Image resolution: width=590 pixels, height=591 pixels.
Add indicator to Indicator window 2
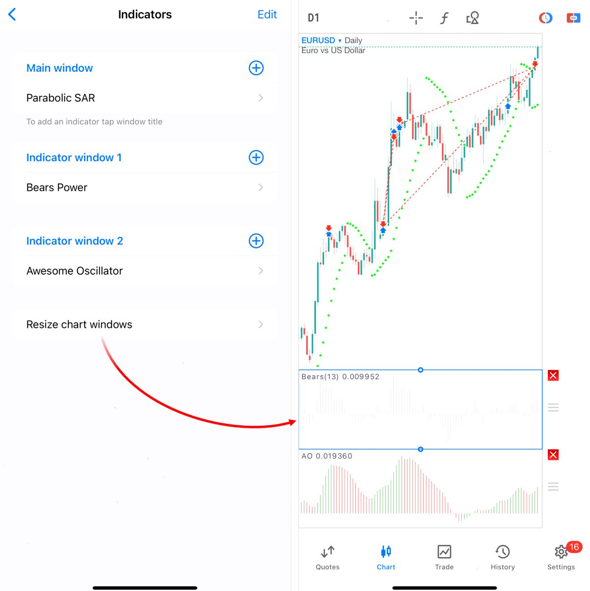[x=256, y=241]
